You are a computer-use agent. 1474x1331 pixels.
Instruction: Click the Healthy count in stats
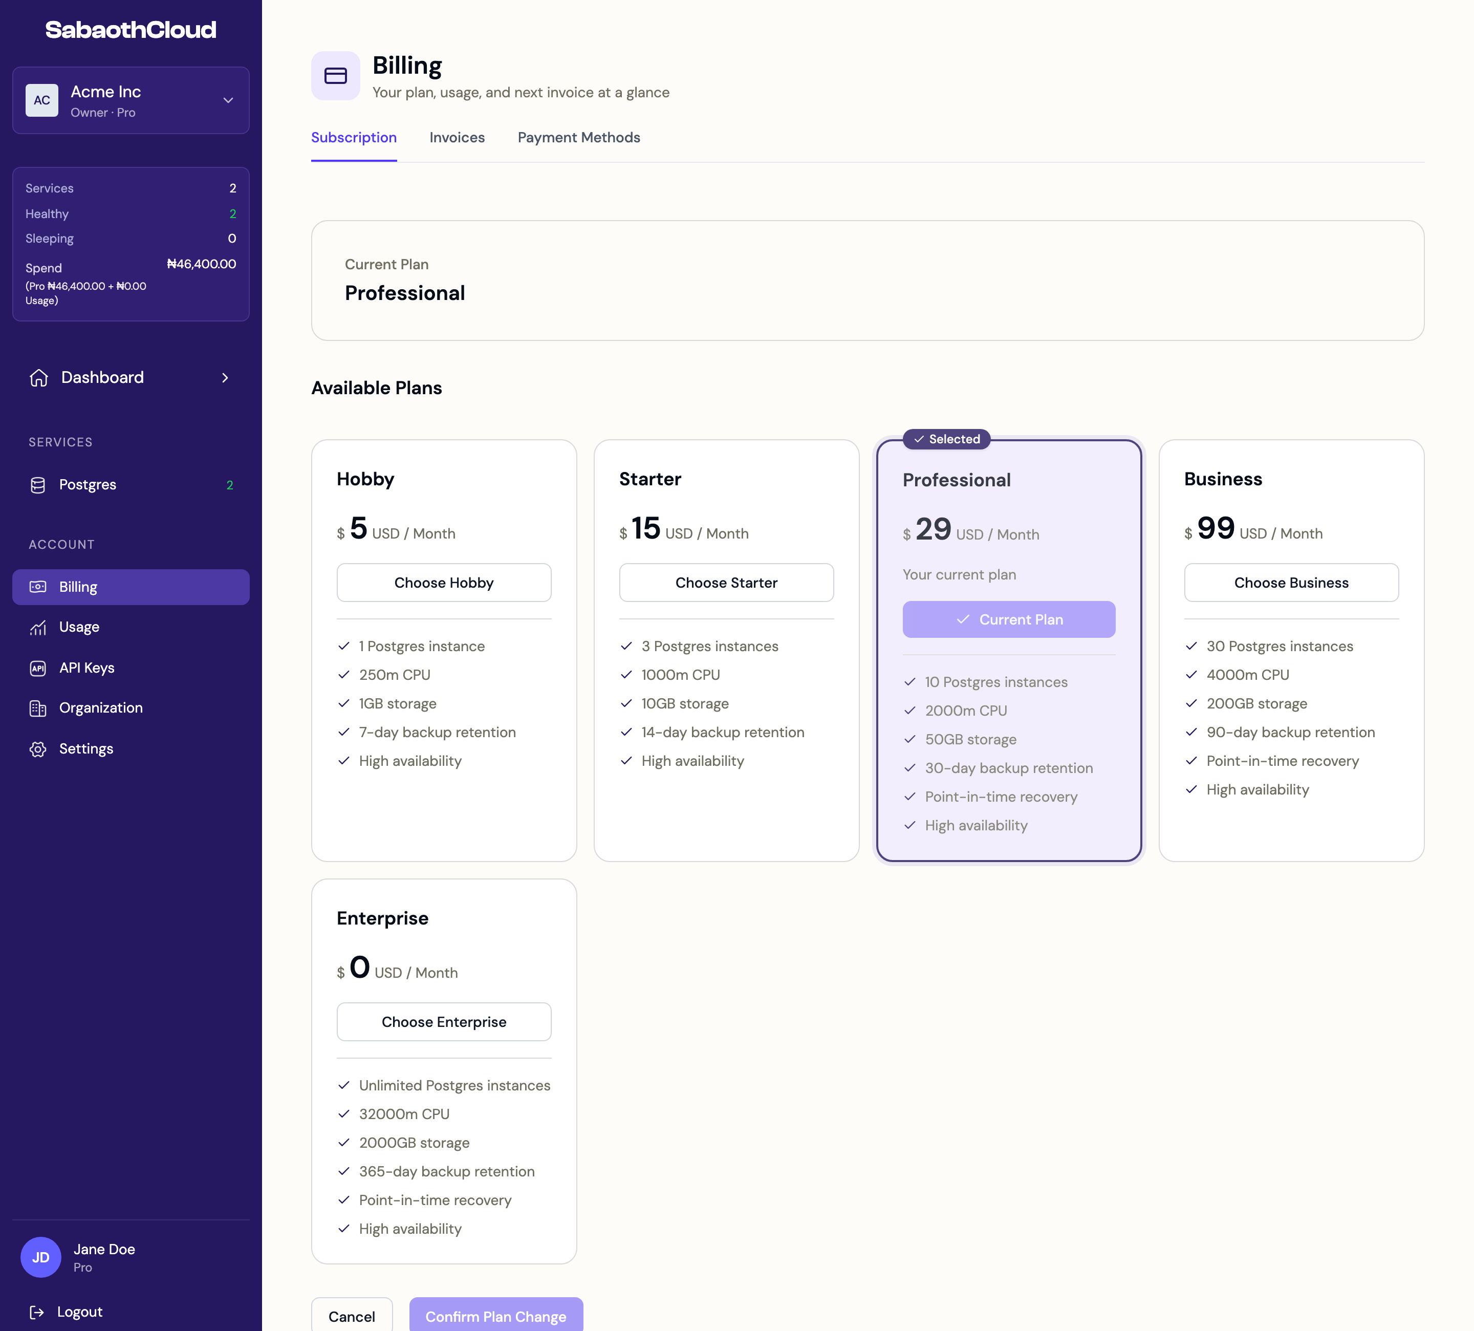tap(232, 213)
